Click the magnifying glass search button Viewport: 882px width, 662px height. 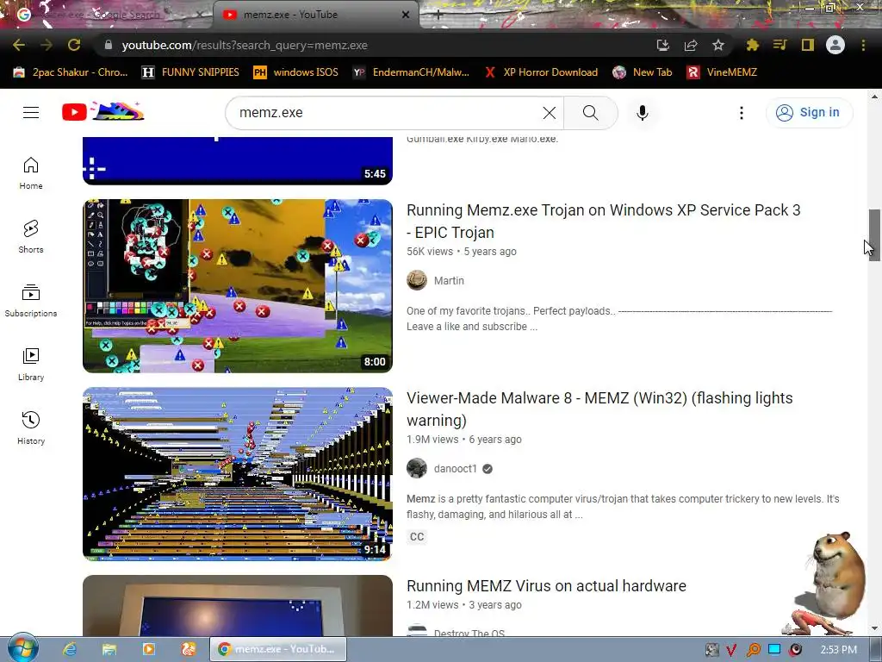591,113
